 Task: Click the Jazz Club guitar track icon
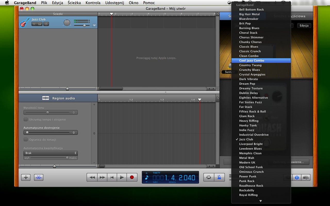[x=25, y=22]
